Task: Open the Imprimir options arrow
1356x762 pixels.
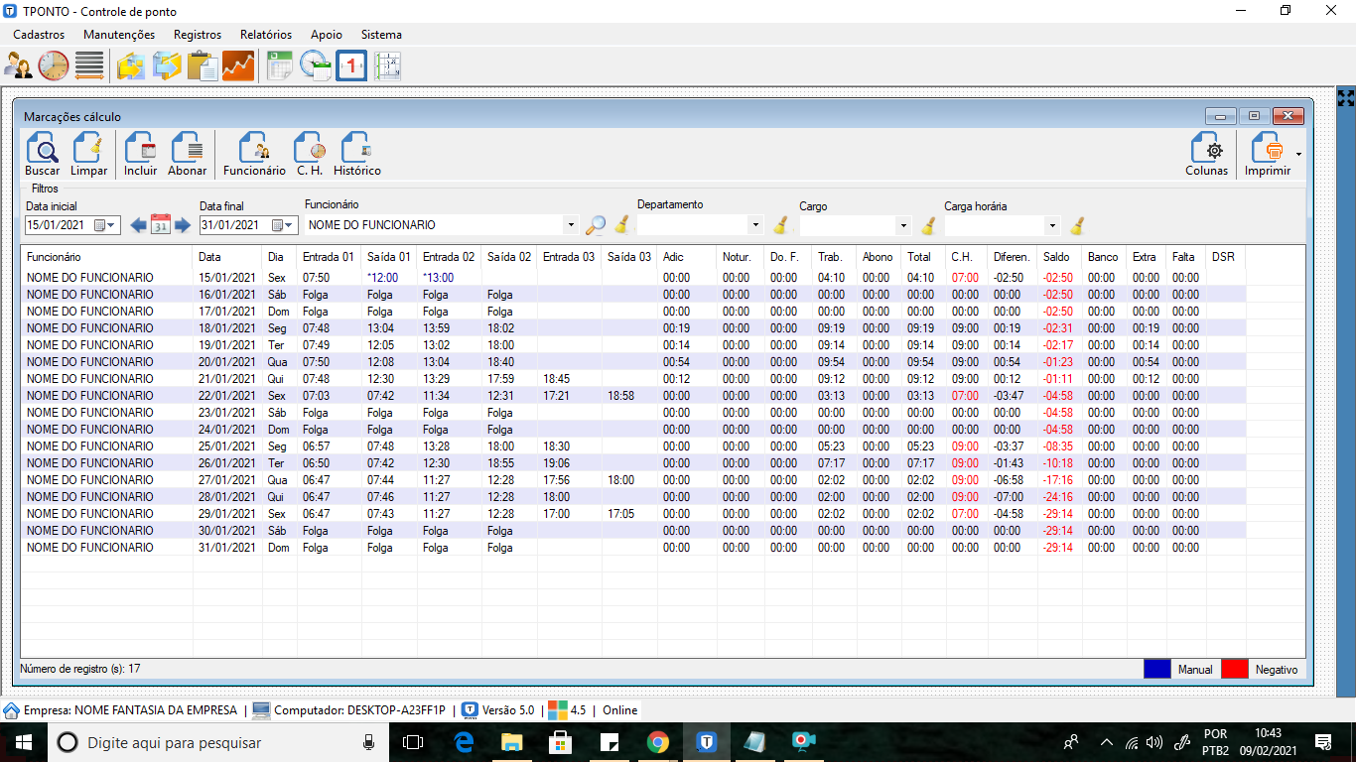Action: point(1298,155)
